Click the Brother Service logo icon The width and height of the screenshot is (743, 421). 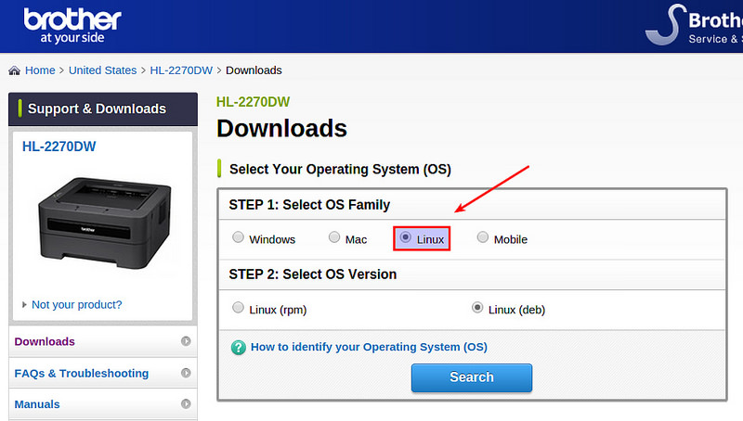click(662, 25)
